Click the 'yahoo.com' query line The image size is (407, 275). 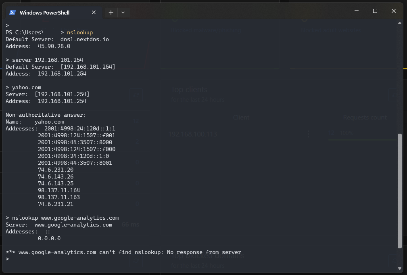tap(23, 87)
